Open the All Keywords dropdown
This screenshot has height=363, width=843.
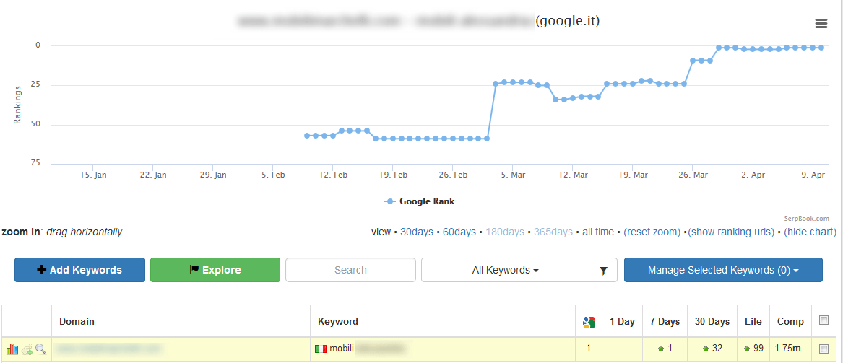pos(505,270)
